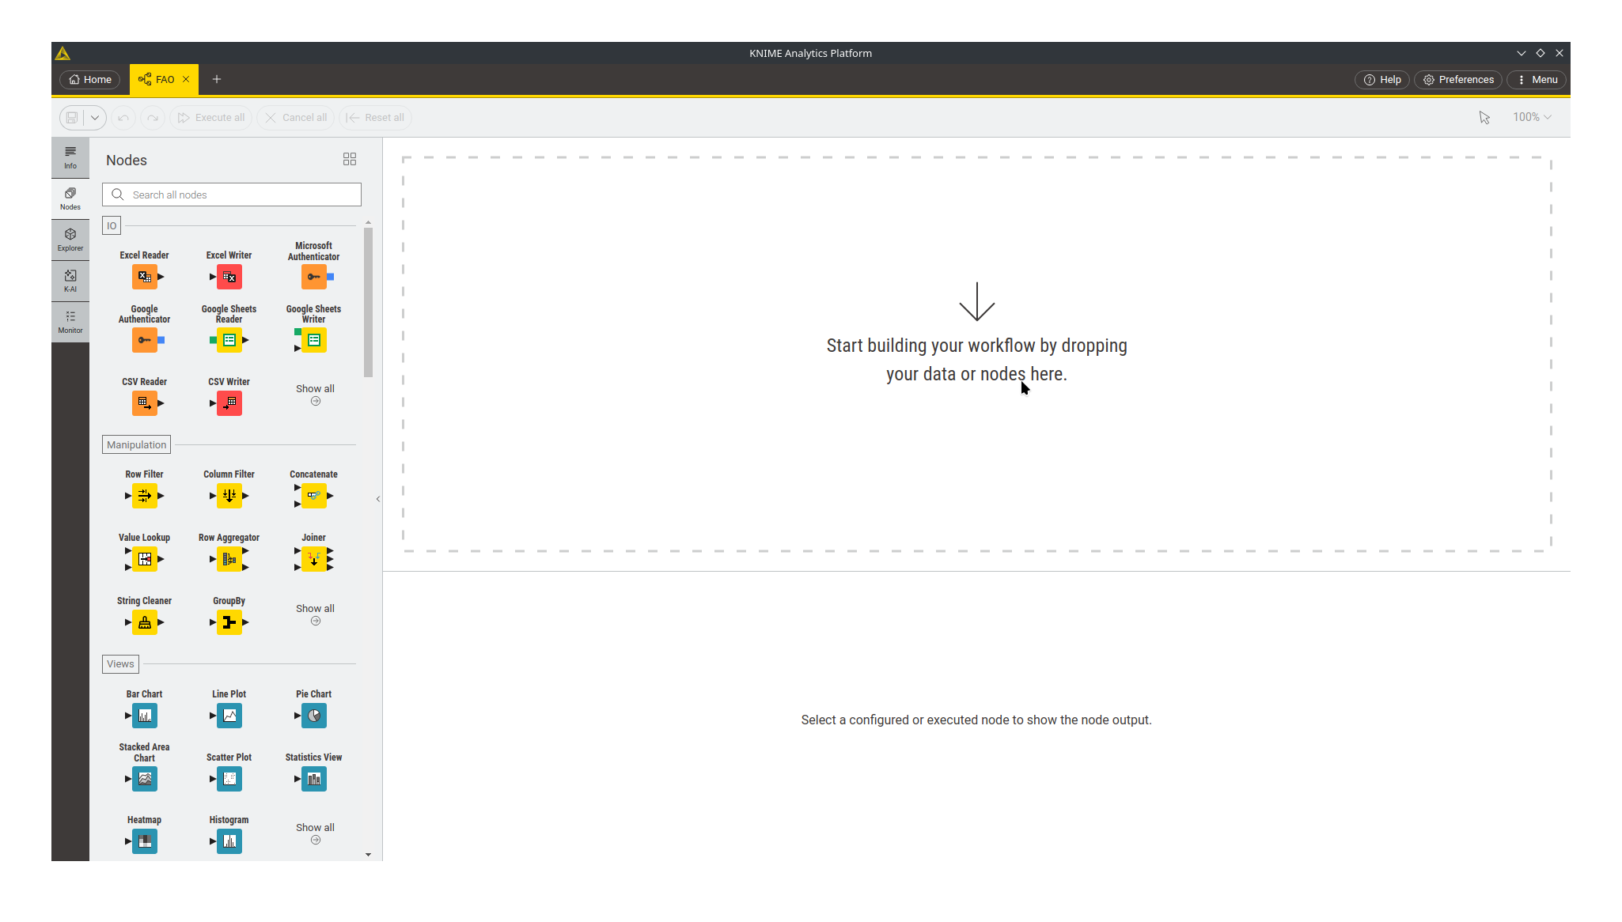
Task: Add the Scatter Plot node
Action: pos(229,779)
